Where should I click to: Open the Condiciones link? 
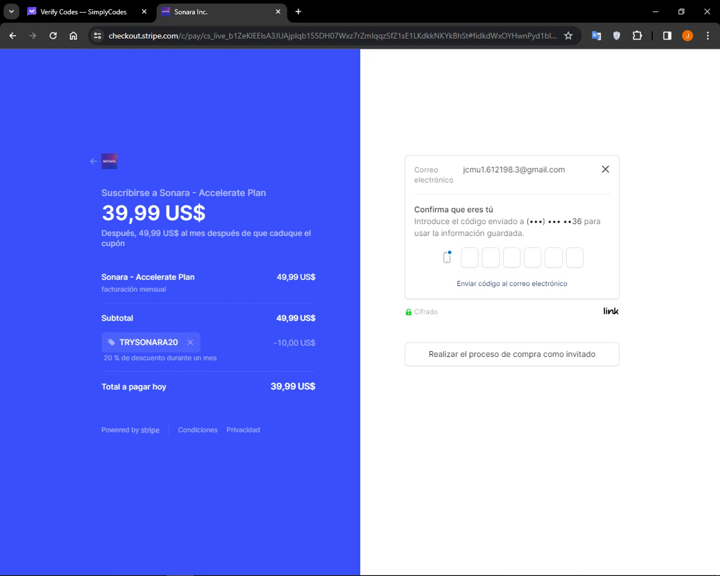click(x=198, y=430)
